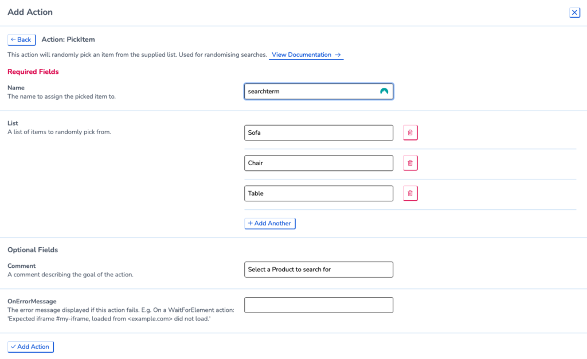Click the arrow beside View Documentation
Image resolution: width=587 pixels, height=359 pixels.
[338, 54]
